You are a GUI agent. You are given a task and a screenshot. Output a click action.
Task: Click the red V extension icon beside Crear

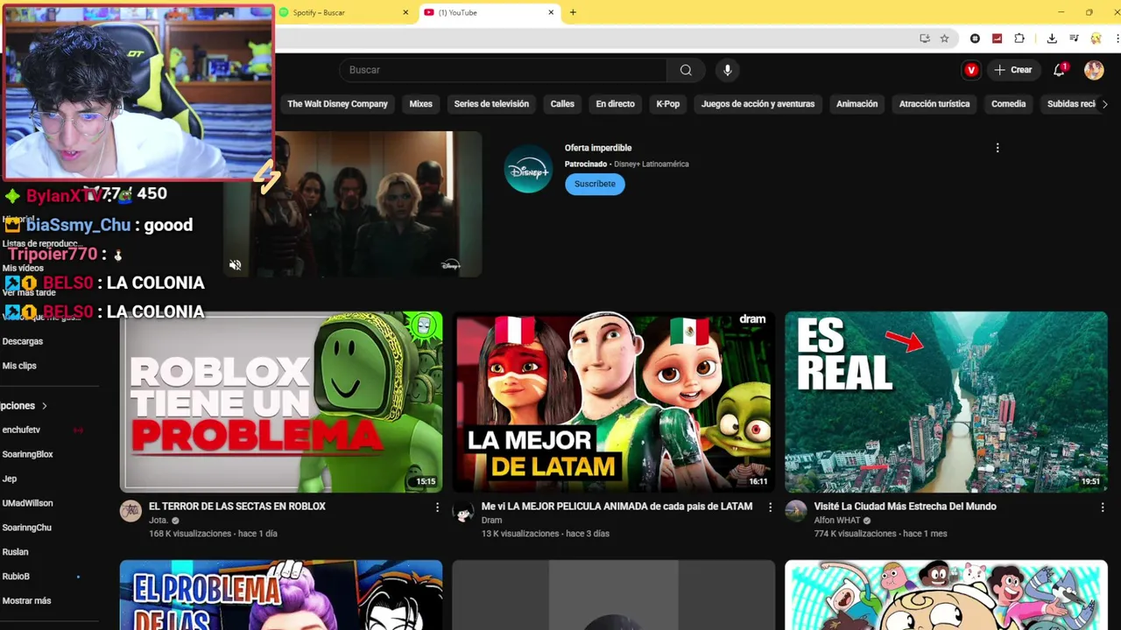(x=970, y=70)
